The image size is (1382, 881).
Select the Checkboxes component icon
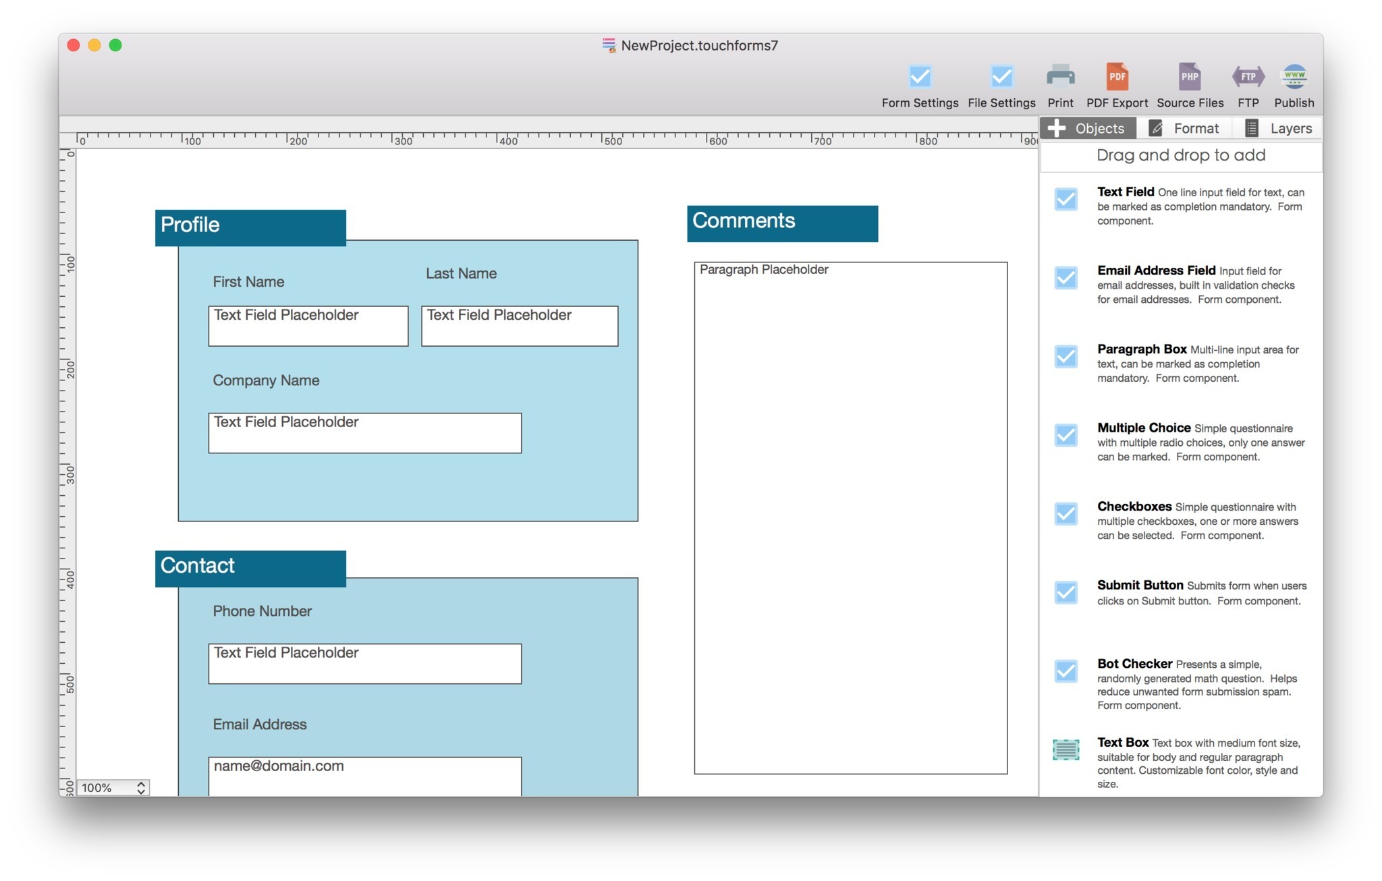pyautogui.click(x=1066, y=514)
